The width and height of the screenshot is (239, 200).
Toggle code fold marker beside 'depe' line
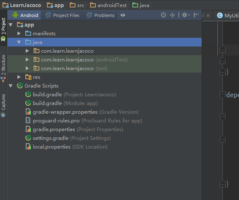pos(222,95)
